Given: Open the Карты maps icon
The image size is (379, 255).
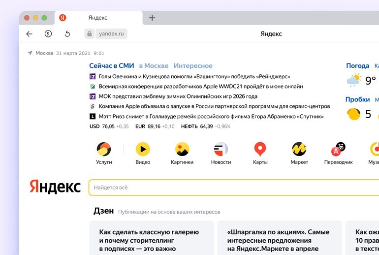Looking at the screenshot, I should click(260, 149).
